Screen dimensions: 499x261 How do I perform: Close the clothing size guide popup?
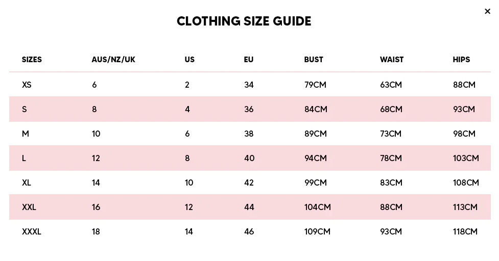coord(487,12)
